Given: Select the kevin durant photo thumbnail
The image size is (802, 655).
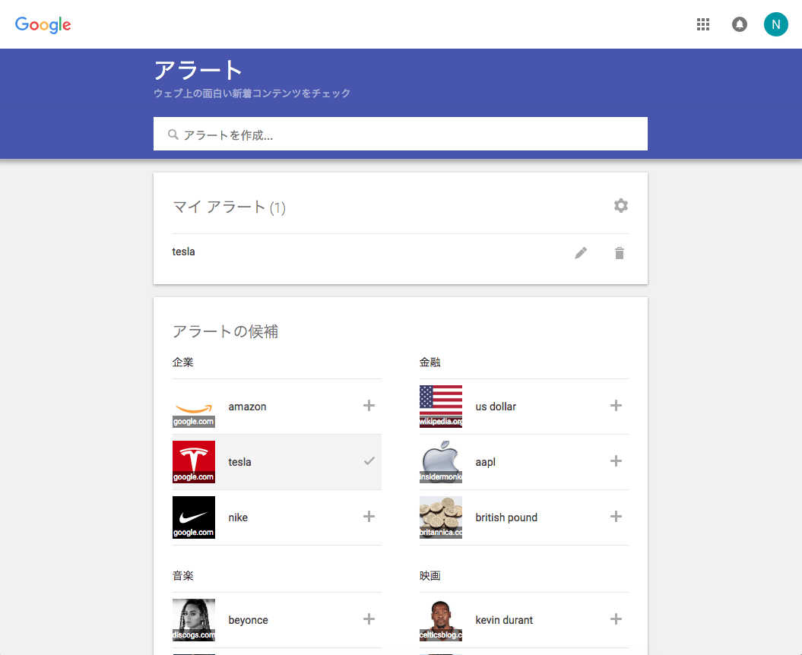Looking at the screenshot, I should coord(440,620).
